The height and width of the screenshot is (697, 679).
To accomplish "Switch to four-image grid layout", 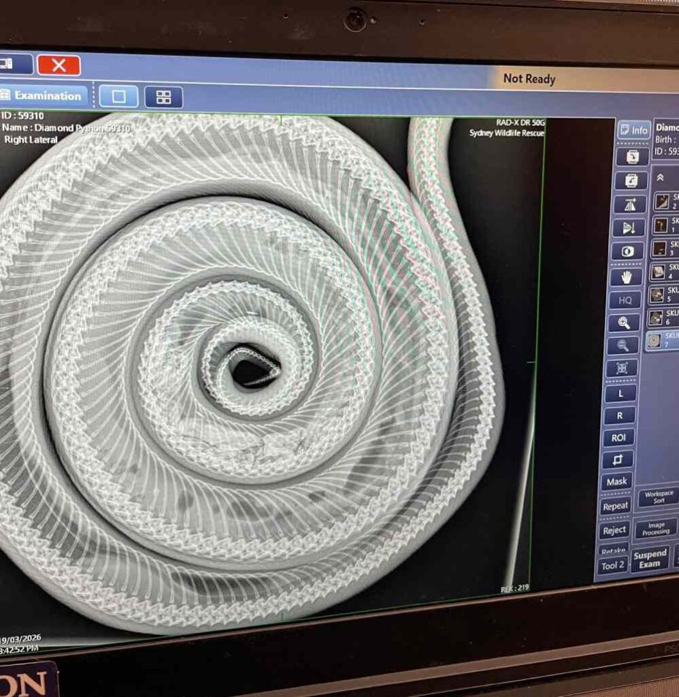I will click(x=163, y=97).
